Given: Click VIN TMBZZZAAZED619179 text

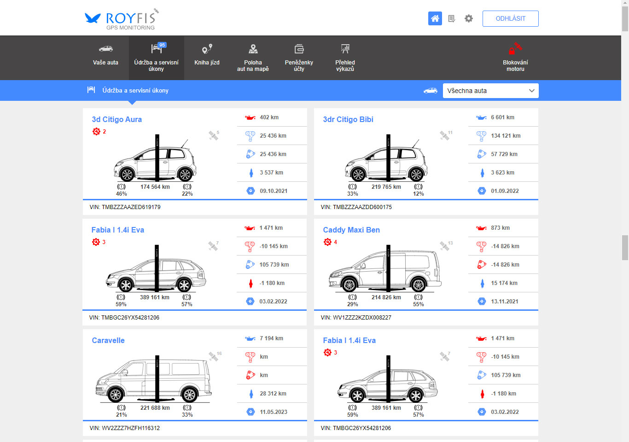Looking at the screenshot, I should (x=125, y=207).
